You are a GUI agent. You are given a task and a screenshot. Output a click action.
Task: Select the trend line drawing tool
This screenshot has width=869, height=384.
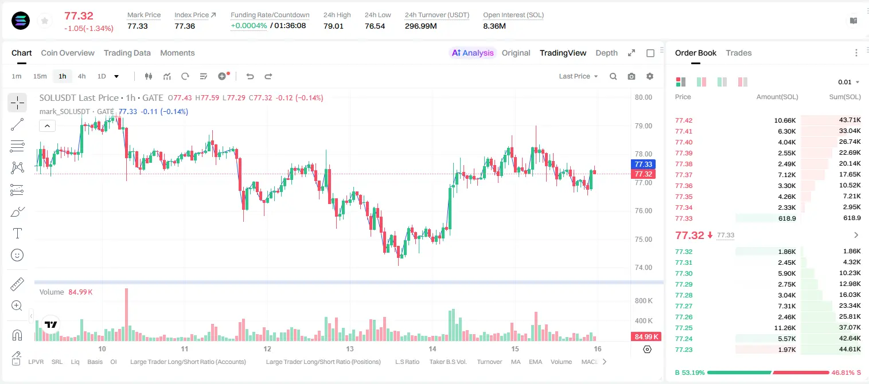[x=17, y=124]
